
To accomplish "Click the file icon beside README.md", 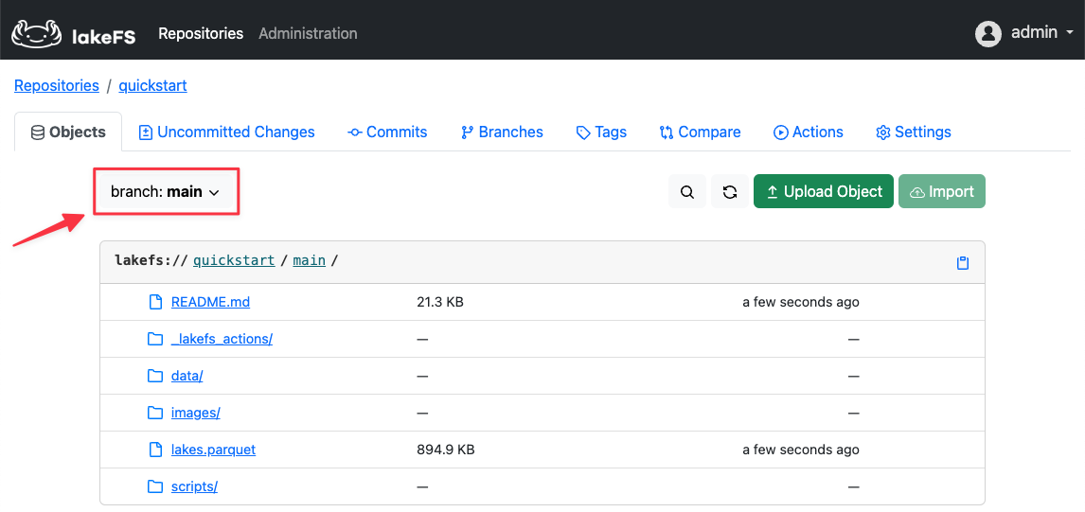I will 155,302.
